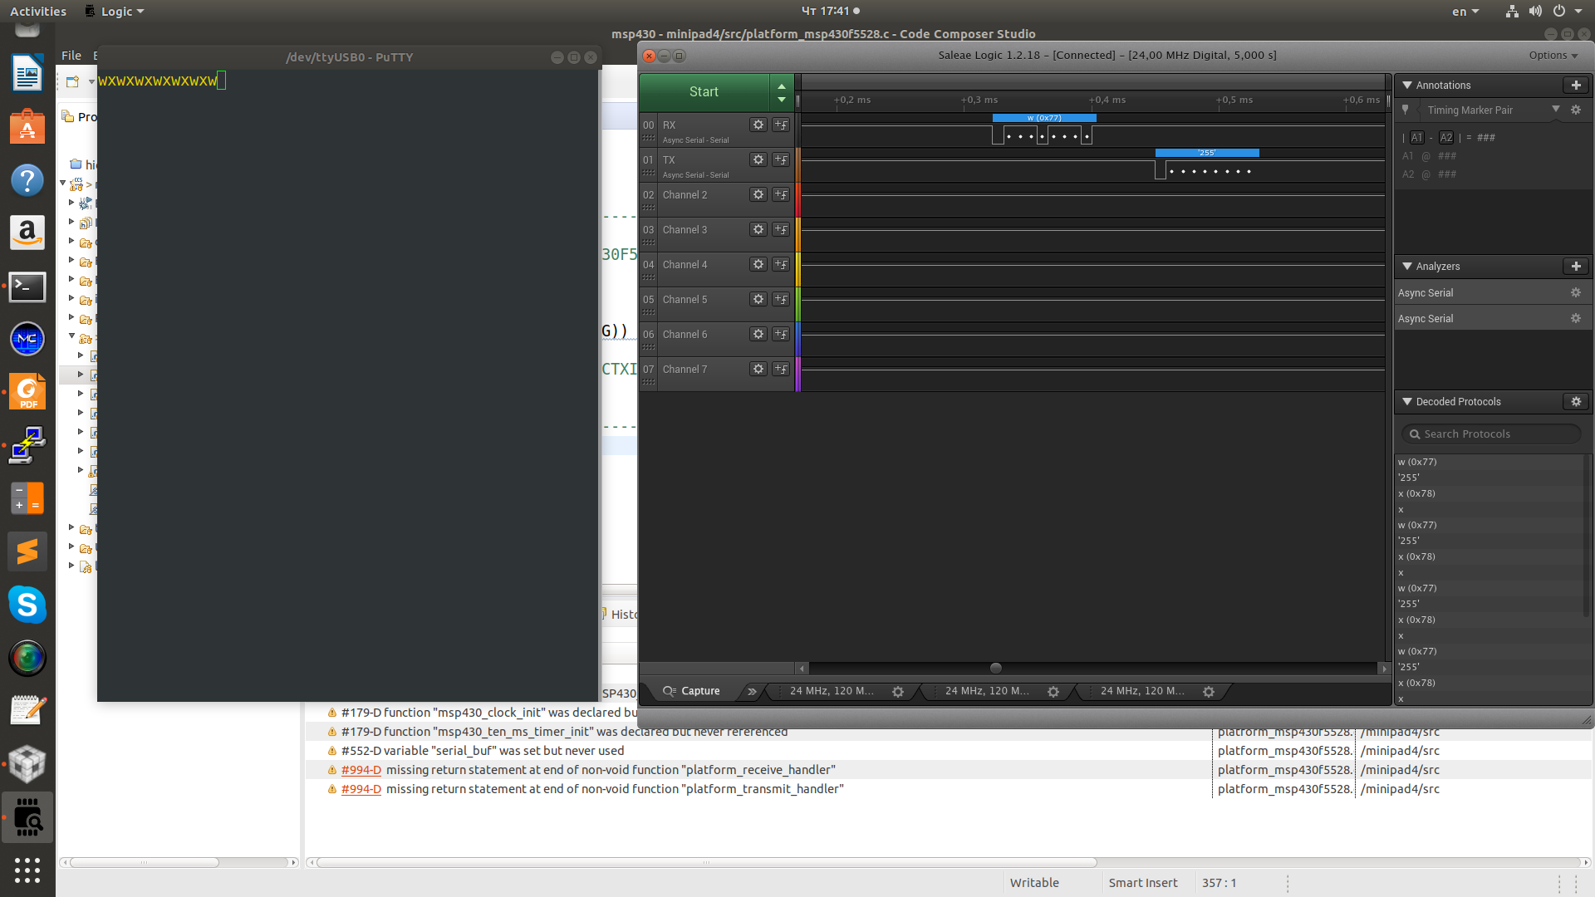Open Channel 2 settings gear
The height and width of the screenshot is (897, 1595).
[x=758, y=194]
